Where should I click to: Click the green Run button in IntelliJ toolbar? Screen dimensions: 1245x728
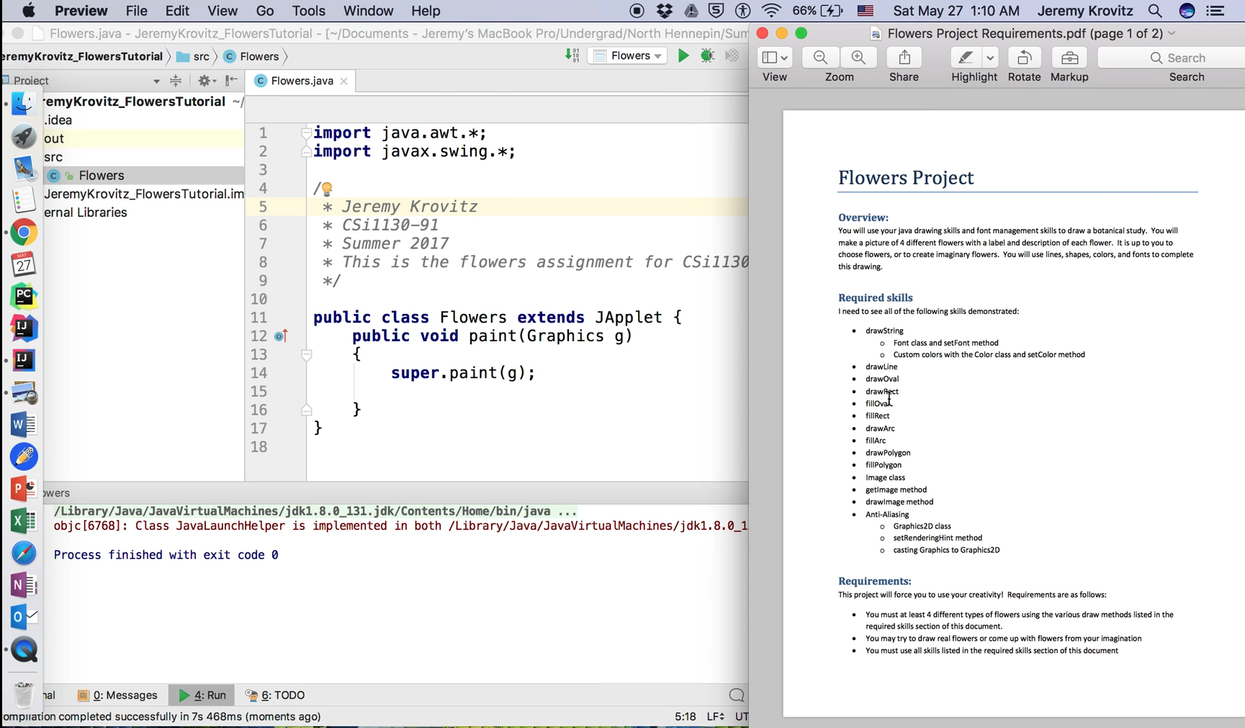[683, 55]
